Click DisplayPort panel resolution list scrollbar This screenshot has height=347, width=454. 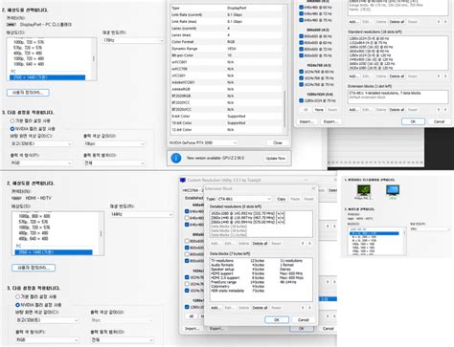coord(94,58)
